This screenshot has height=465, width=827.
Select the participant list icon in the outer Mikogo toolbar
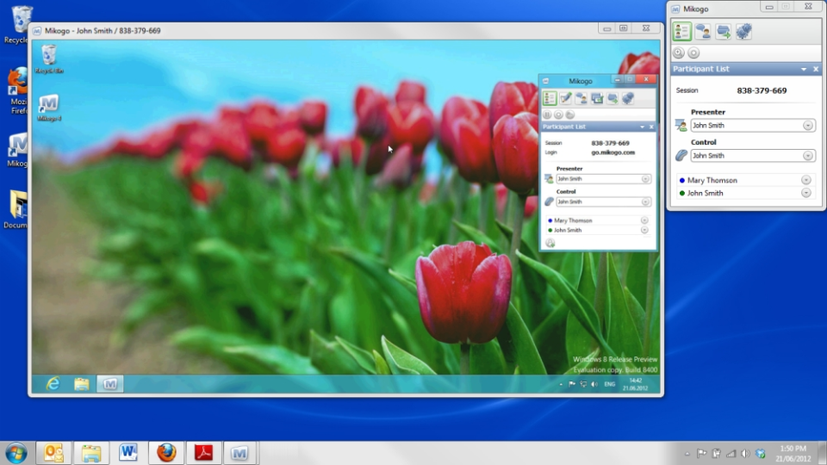682,32
